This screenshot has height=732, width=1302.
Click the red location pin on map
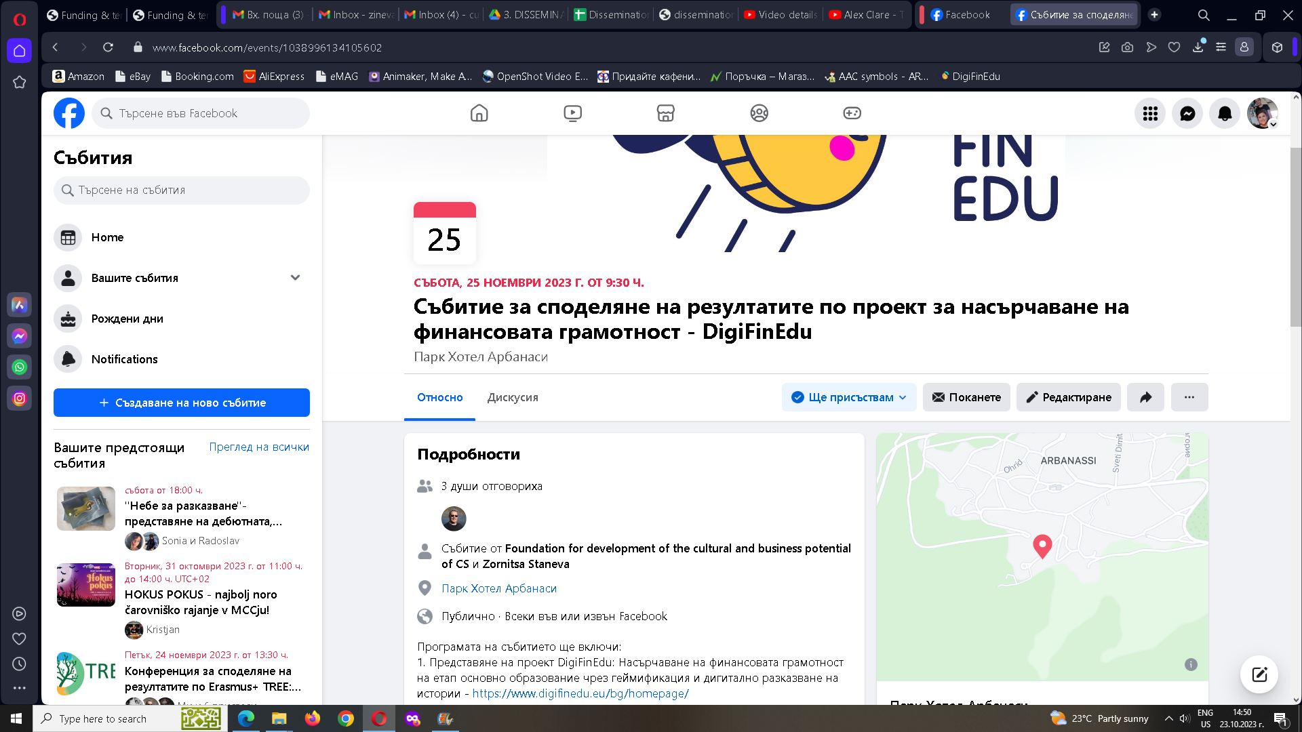coord(1042,546)
